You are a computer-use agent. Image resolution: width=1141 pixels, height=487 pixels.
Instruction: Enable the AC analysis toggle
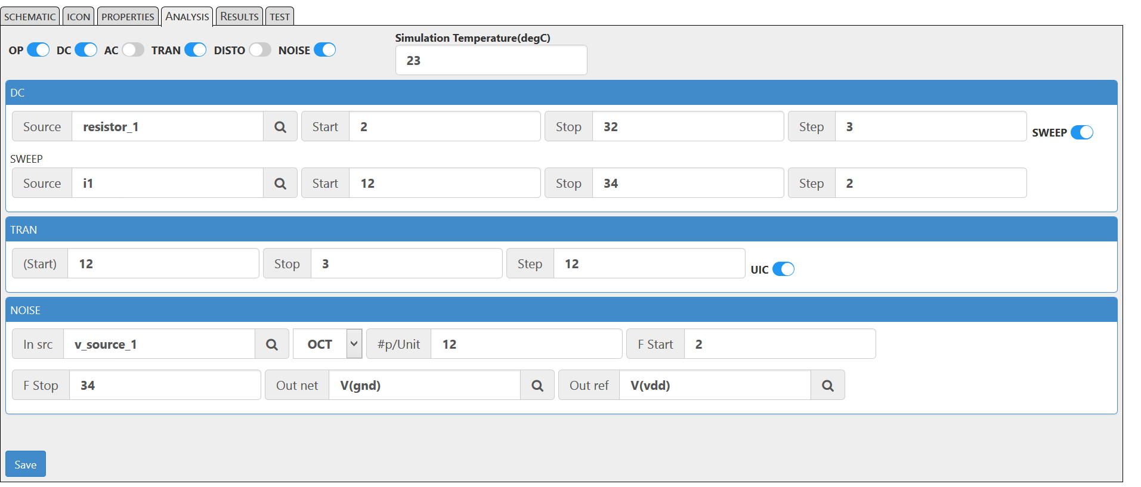132,50
